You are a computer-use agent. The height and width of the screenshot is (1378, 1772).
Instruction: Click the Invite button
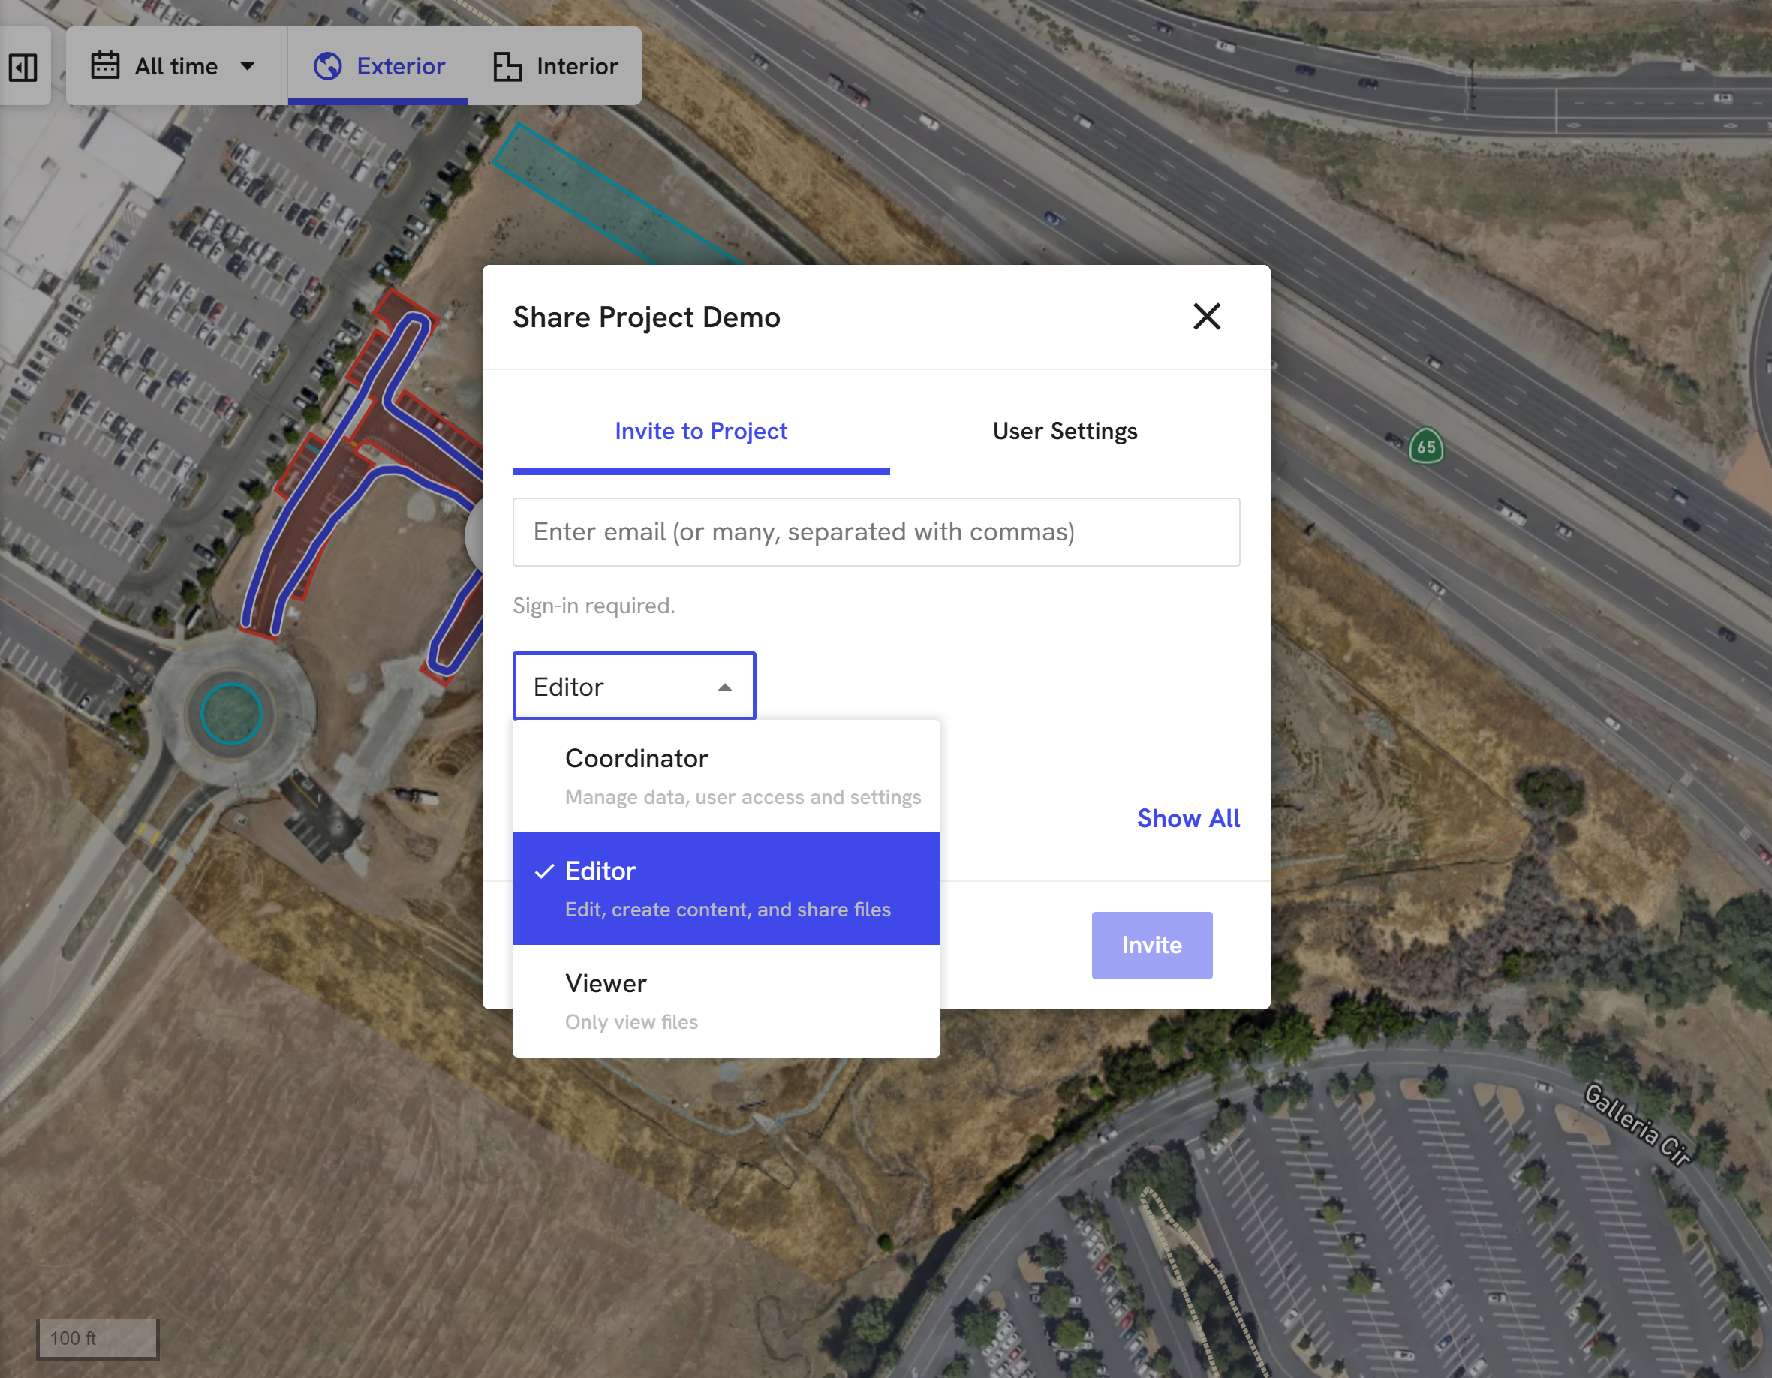tap(1152, 946)
